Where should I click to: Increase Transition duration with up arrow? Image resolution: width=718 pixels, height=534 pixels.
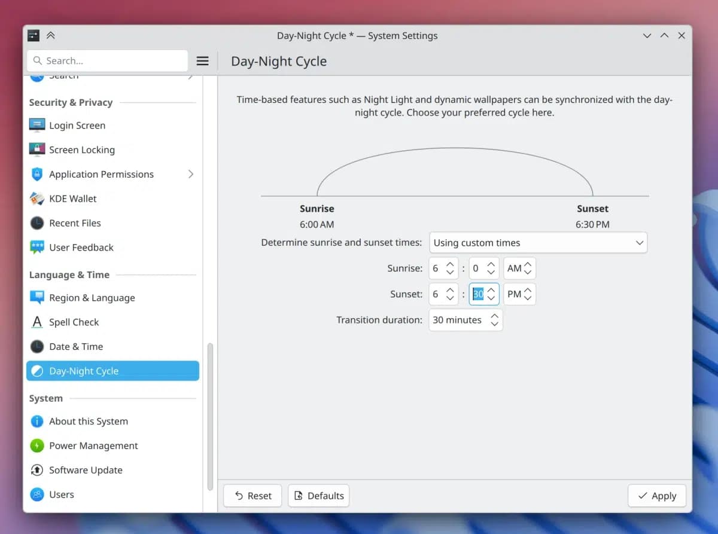494,315
